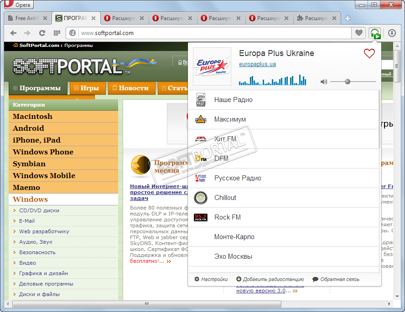This screenshot has height=312, width=405.
Task: Favorite Europa Plus Ukraine with heart
Action: tap(369, 53)
